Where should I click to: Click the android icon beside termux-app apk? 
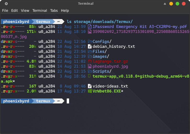tap(89, 76)
